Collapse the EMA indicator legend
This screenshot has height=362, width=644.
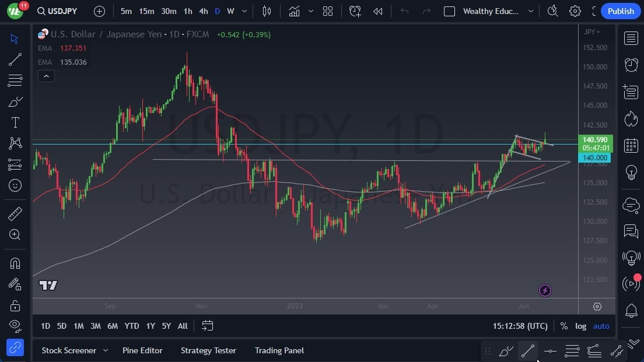(x=46, y=76)
